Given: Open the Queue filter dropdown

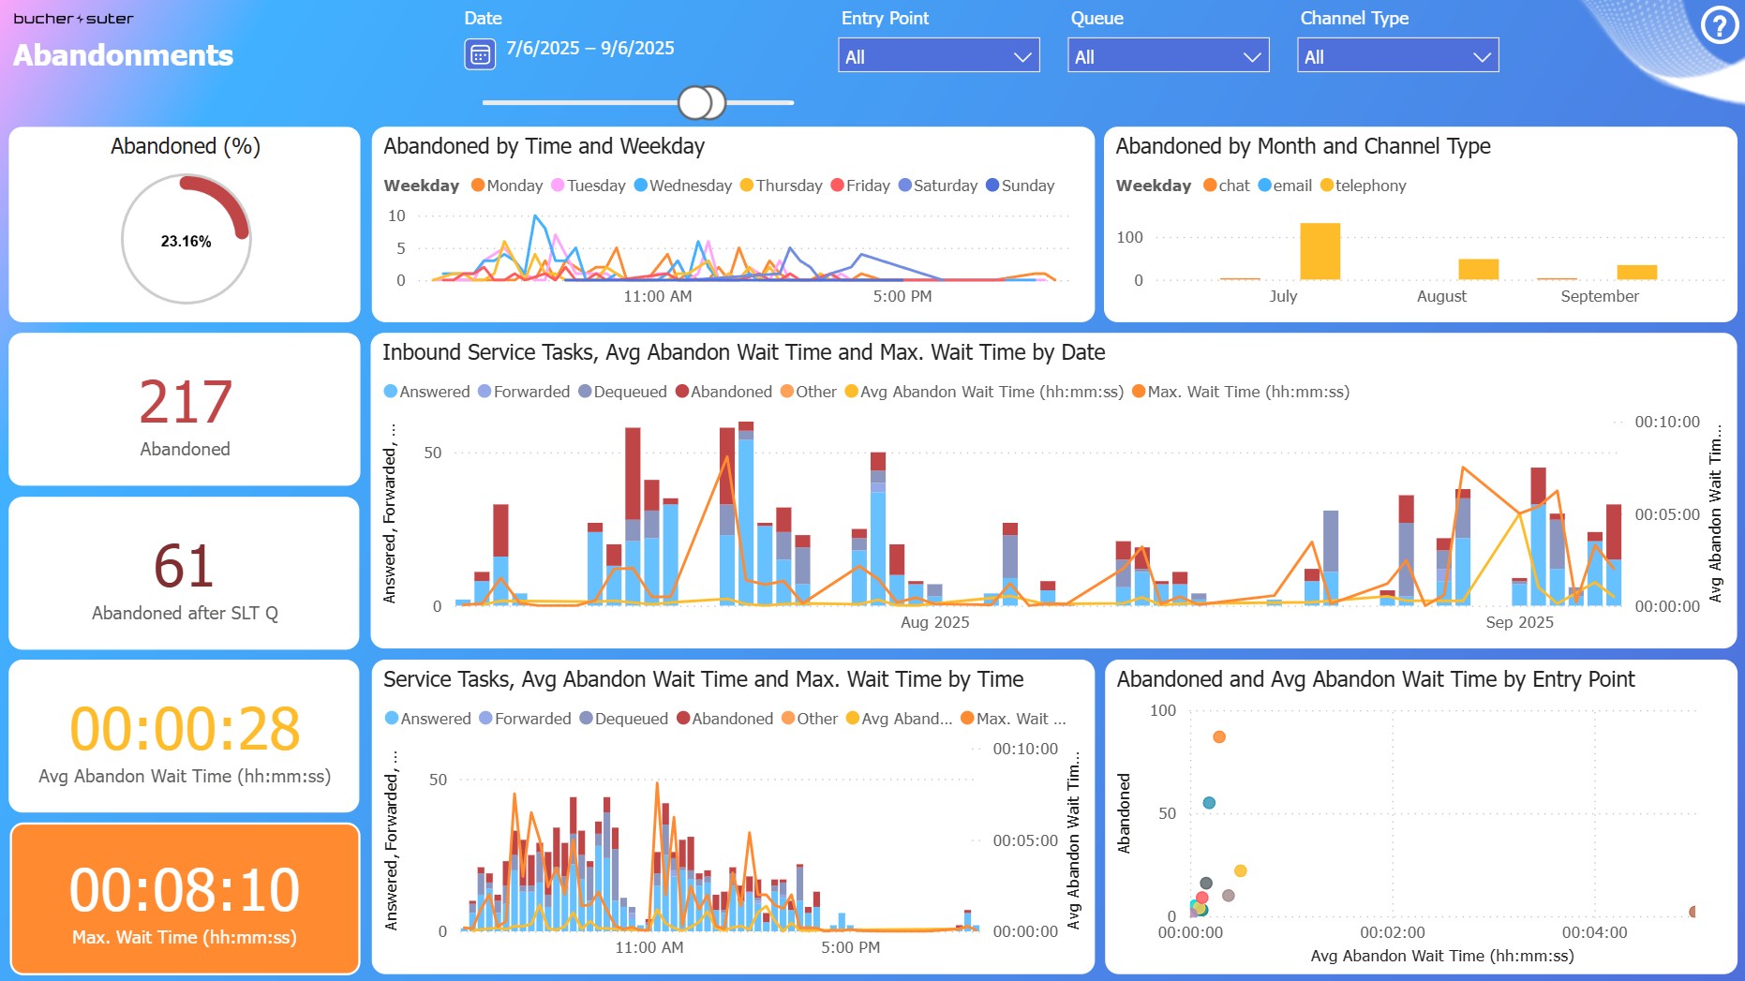Looking at the screenshot, I should [x=1168, y=56].
